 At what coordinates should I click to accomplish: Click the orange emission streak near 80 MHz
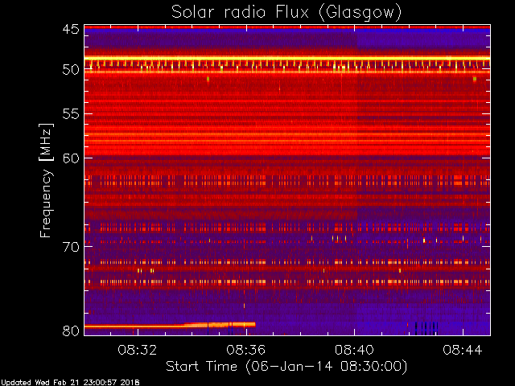point(170,325)
